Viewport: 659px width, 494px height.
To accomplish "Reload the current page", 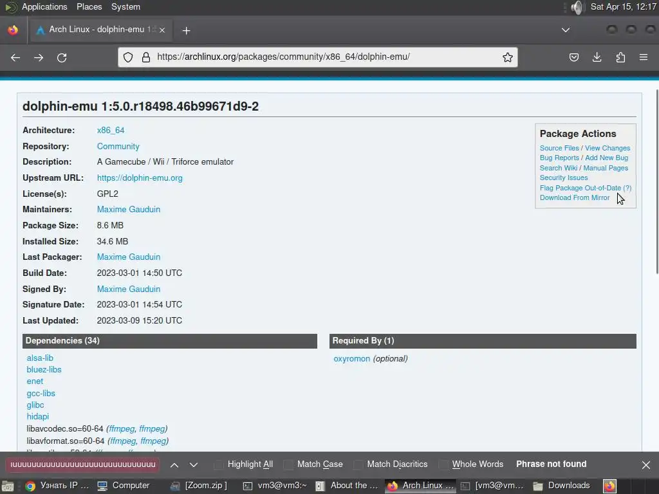I will coord(62,57).
